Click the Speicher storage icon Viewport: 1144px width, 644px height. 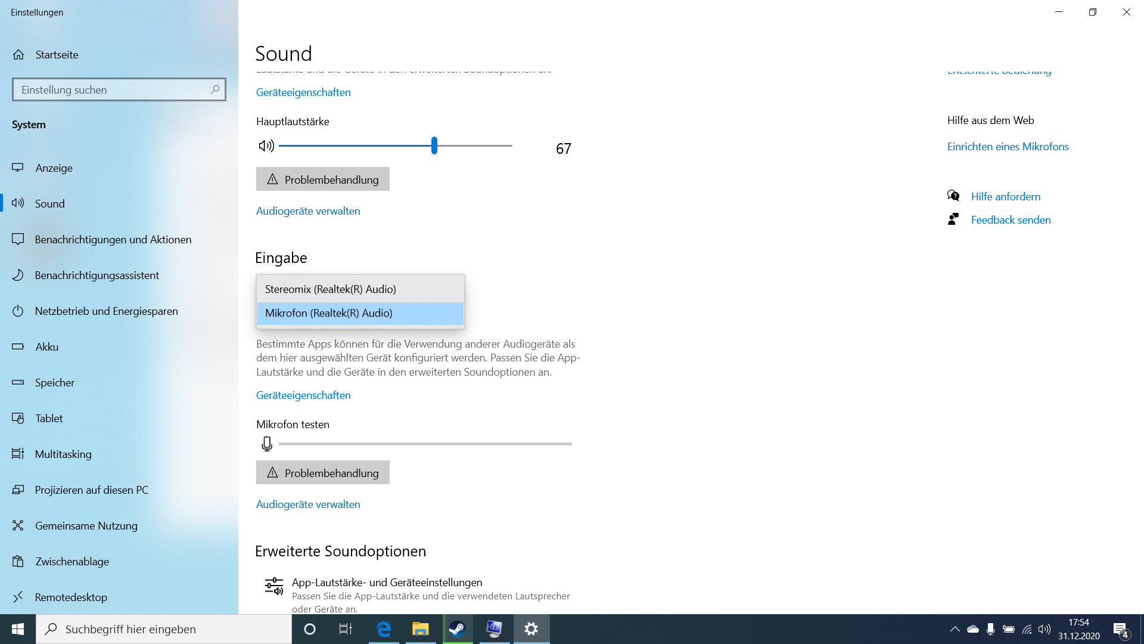(x=18, y=382)
